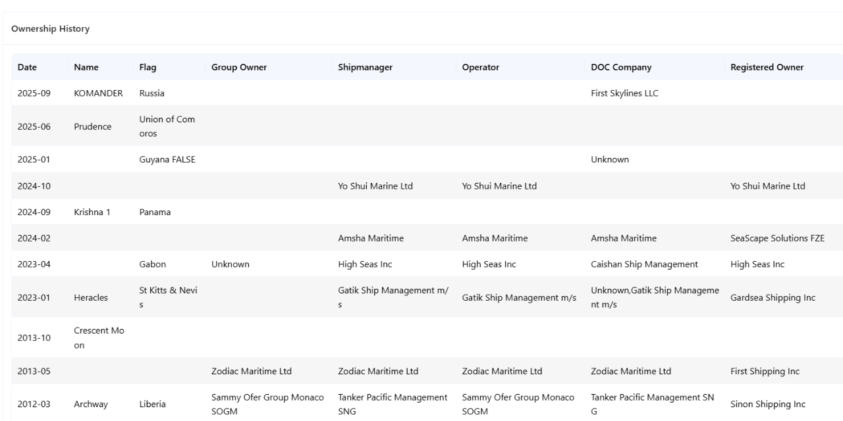This screenshot has width=843, height=421.
Task: Click the 2024-10 date cell
Action: coord(34,186)
